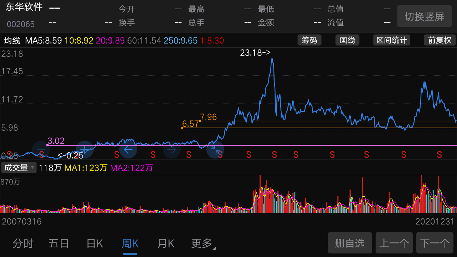Tap the diagonal collapse-arrows circle icon
The image size is (457, 257).
point(215,150)
